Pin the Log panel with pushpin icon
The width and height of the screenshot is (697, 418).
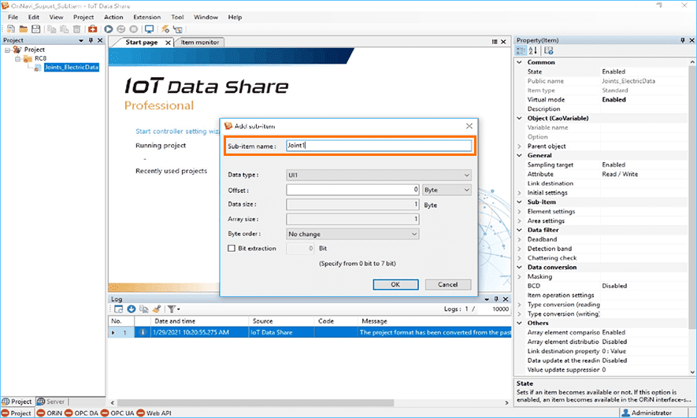(x=496, y=299)
